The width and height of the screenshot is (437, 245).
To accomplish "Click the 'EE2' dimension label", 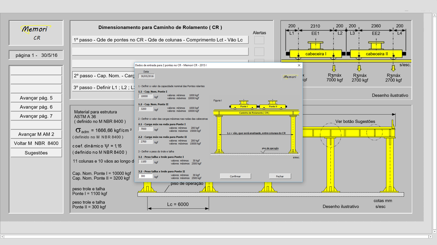I will 376,33.
